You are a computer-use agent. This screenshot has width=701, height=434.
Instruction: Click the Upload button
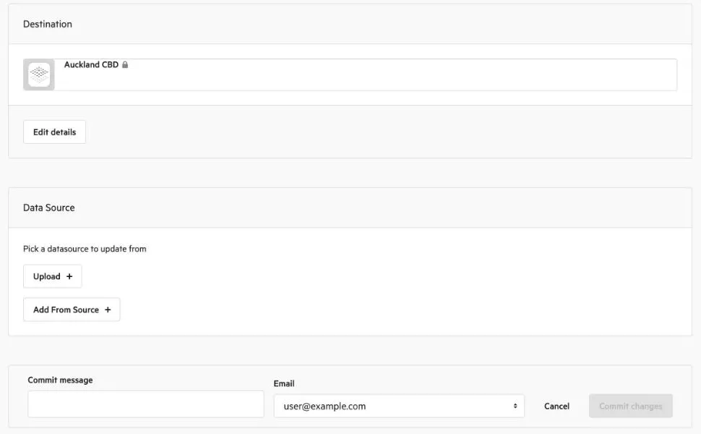point(52,276)
